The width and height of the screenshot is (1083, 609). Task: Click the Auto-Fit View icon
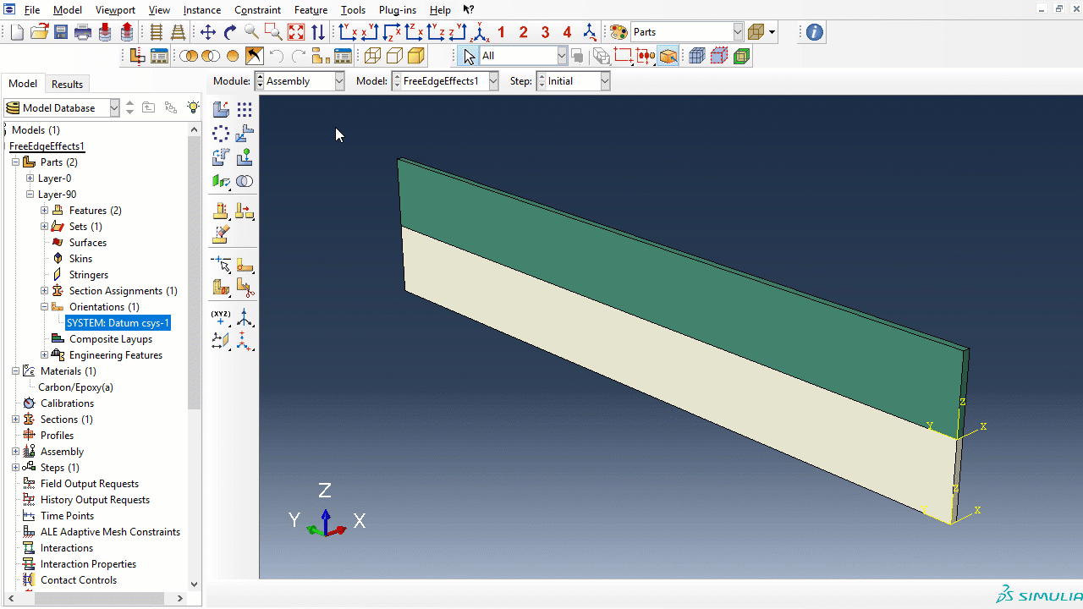tap(296, 32)
